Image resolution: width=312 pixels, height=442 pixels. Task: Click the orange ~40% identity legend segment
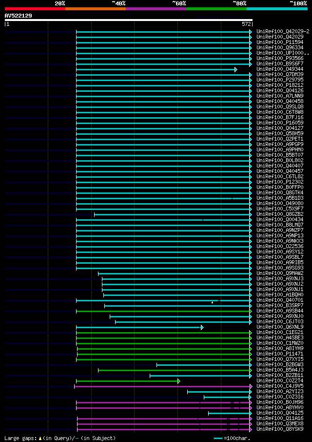click(x=96, y=9)
